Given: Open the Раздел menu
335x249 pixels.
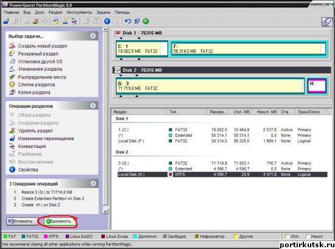Looking at the screenshot, I should coord(55,12).
